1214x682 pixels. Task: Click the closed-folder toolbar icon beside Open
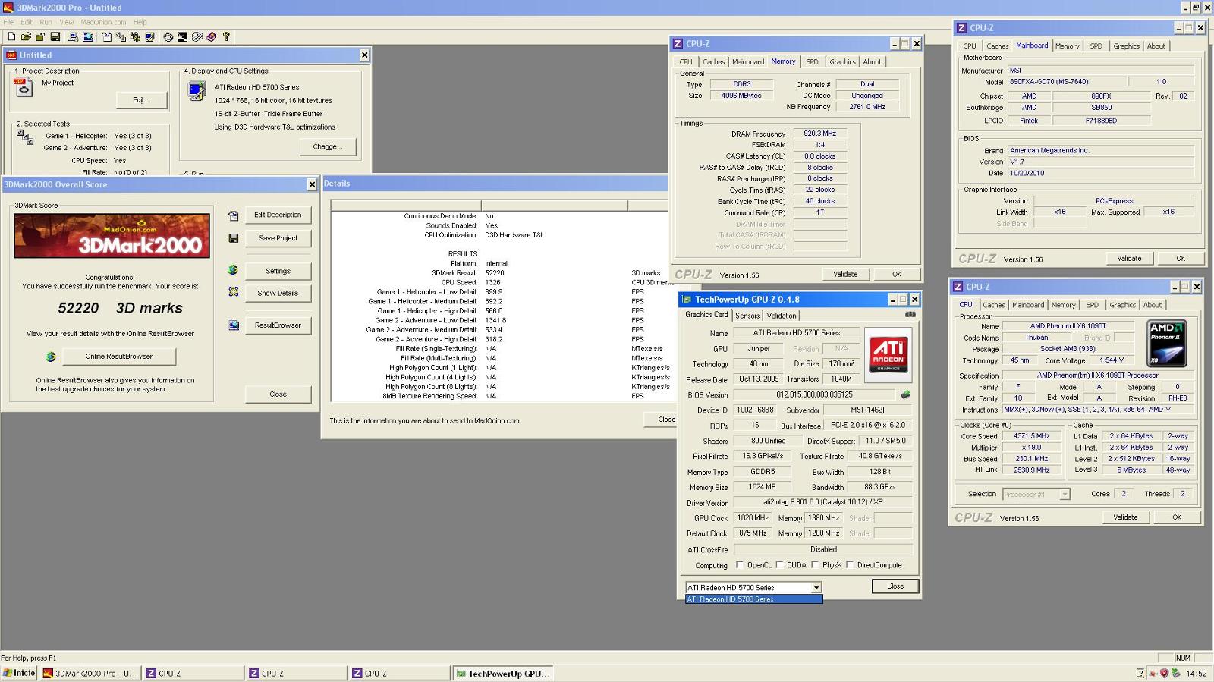pos(40,36)
